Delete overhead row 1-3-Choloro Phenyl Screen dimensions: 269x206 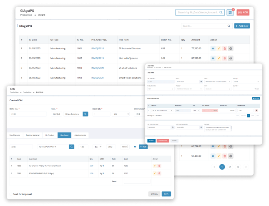pyautogui.click(x=159, y=166)
